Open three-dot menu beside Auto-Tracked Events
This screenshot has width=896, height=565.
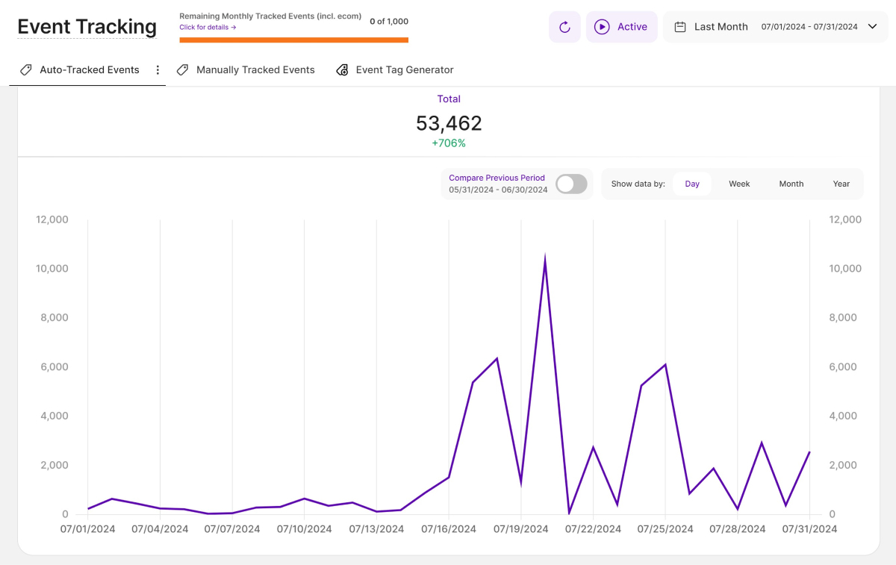[x=158, y=70]
